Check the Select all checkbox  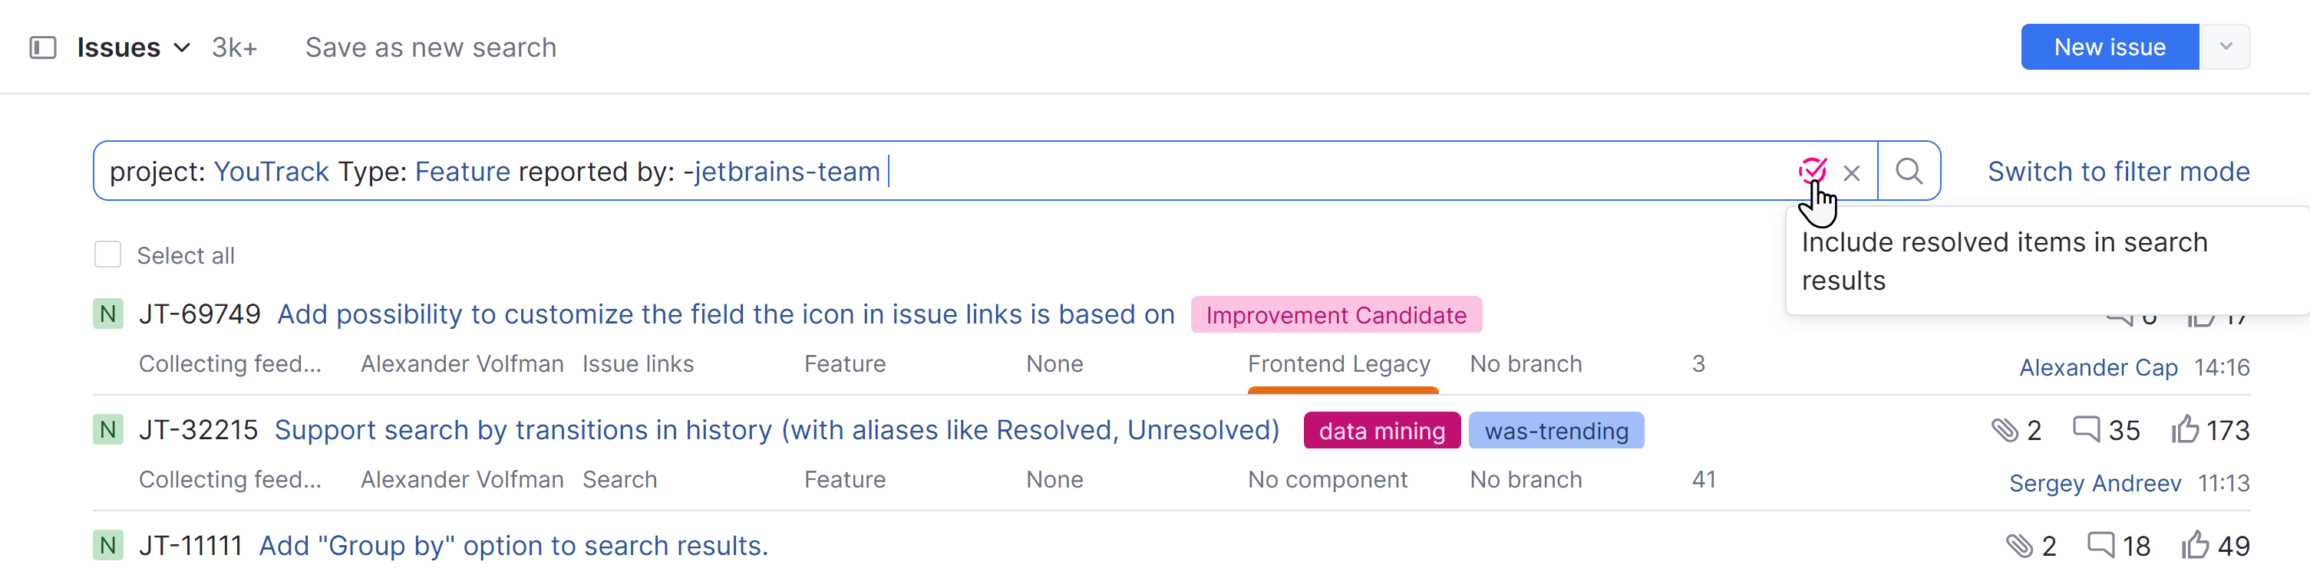click(x=107, y=255)
